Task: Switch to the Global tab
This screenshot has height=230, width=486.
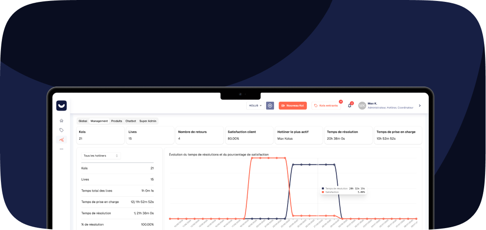Action: click(x=83, y=121)
